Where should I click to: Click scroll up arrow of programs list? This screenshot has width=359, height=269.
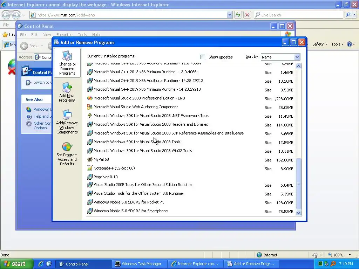pos(298,66)
